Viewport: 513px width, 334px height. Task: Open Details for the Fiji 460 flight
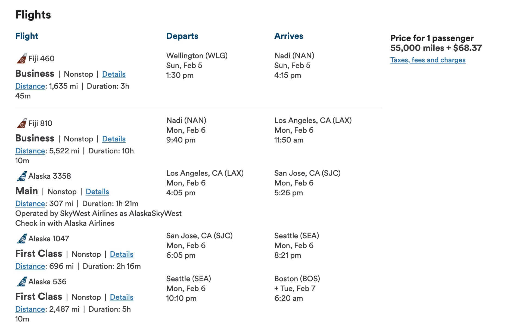click(114, 74)
